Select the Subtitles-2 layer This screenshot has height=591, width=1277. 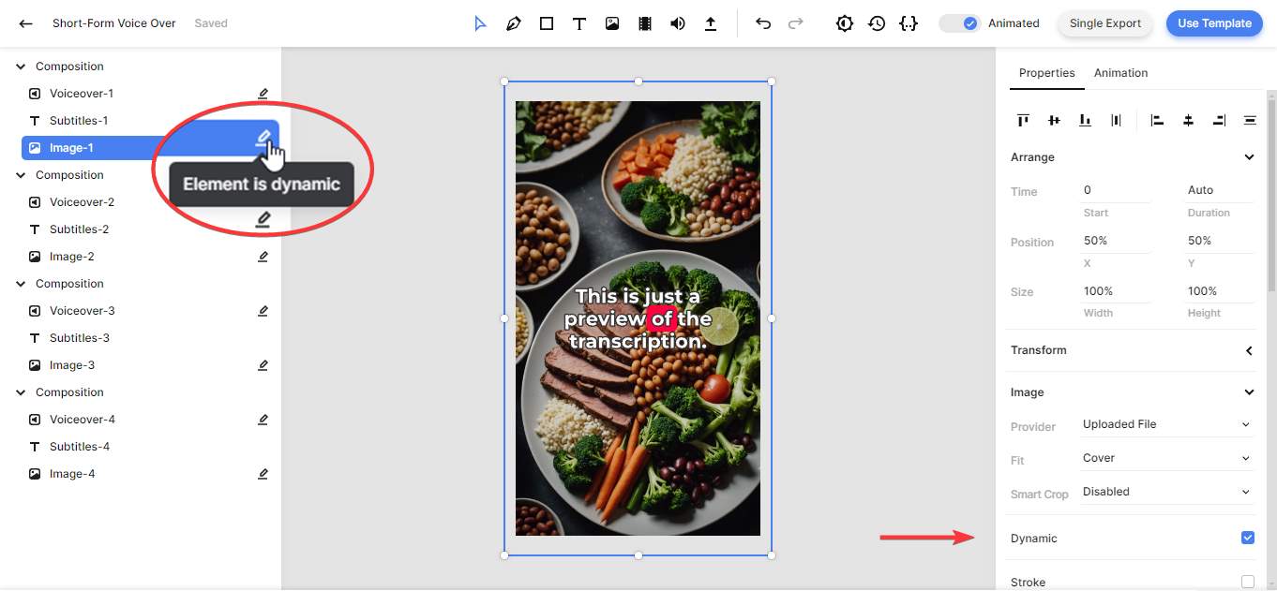pyautogui.click(x=80, y=229)
